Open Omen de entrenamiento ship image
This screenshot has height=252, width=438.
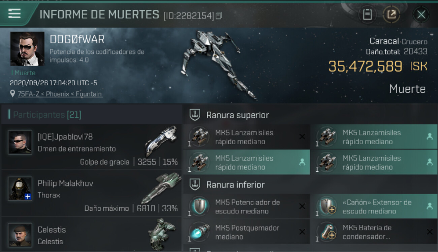tap(161, 141)
